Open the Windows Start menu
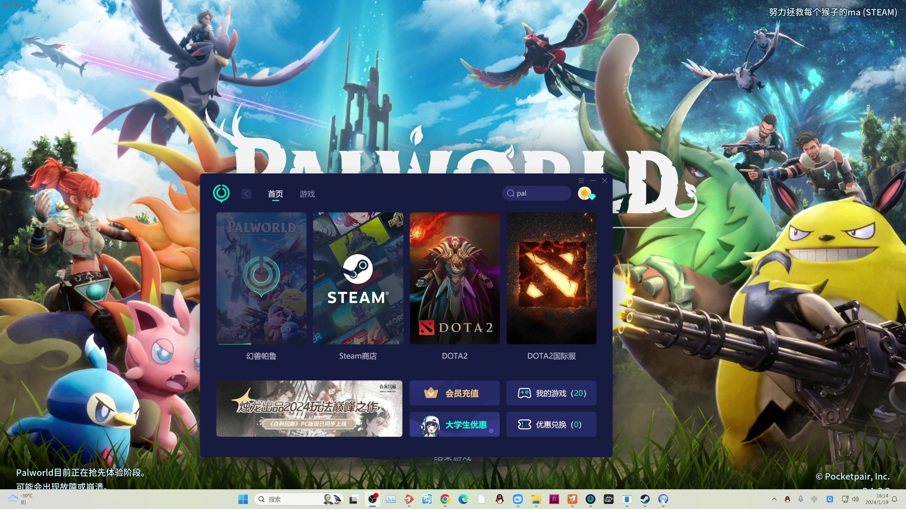The height and width of the screenshot is (509, 906). pyautogui.click(x=243, y=499)
